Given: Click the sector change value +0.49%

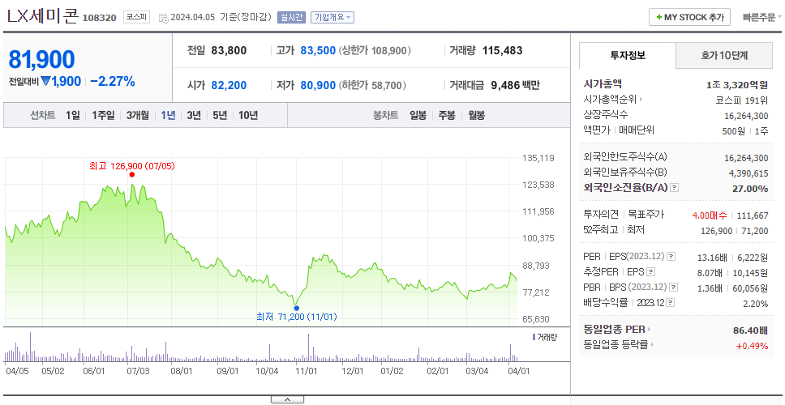Looking at the screenshot, I should point(752,346).
